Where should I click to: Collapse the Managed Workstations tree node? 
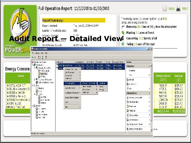35,68
